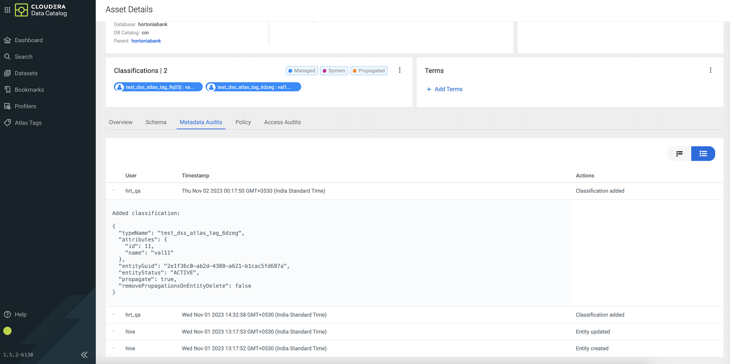Collapse the sidebar with the double chevron
Screen dimensions: 730x364
[x=84, y=355]
